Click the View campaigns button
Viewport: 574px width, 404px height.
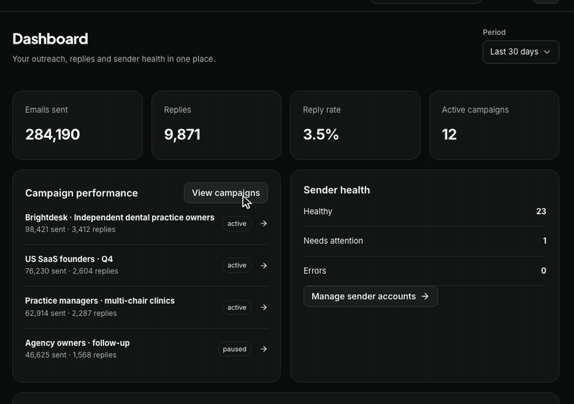[226, 193]
